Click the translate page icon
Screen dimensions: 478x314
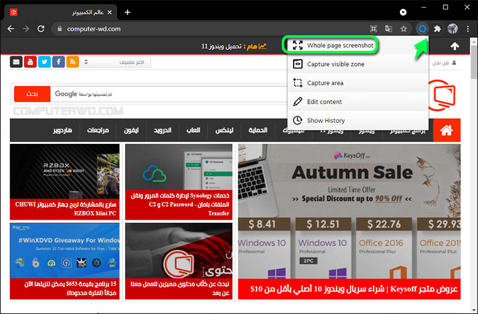[x=389, y=29]
